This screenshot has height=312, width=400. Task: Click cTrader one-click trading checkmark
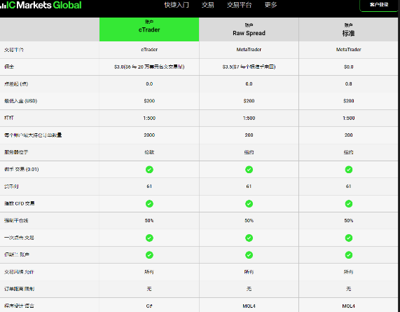(149, 238)
